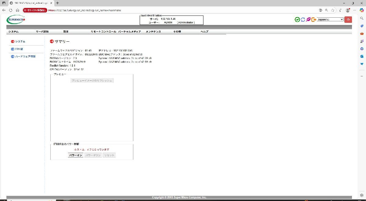Click the Redfish Version text

point(63,66)
